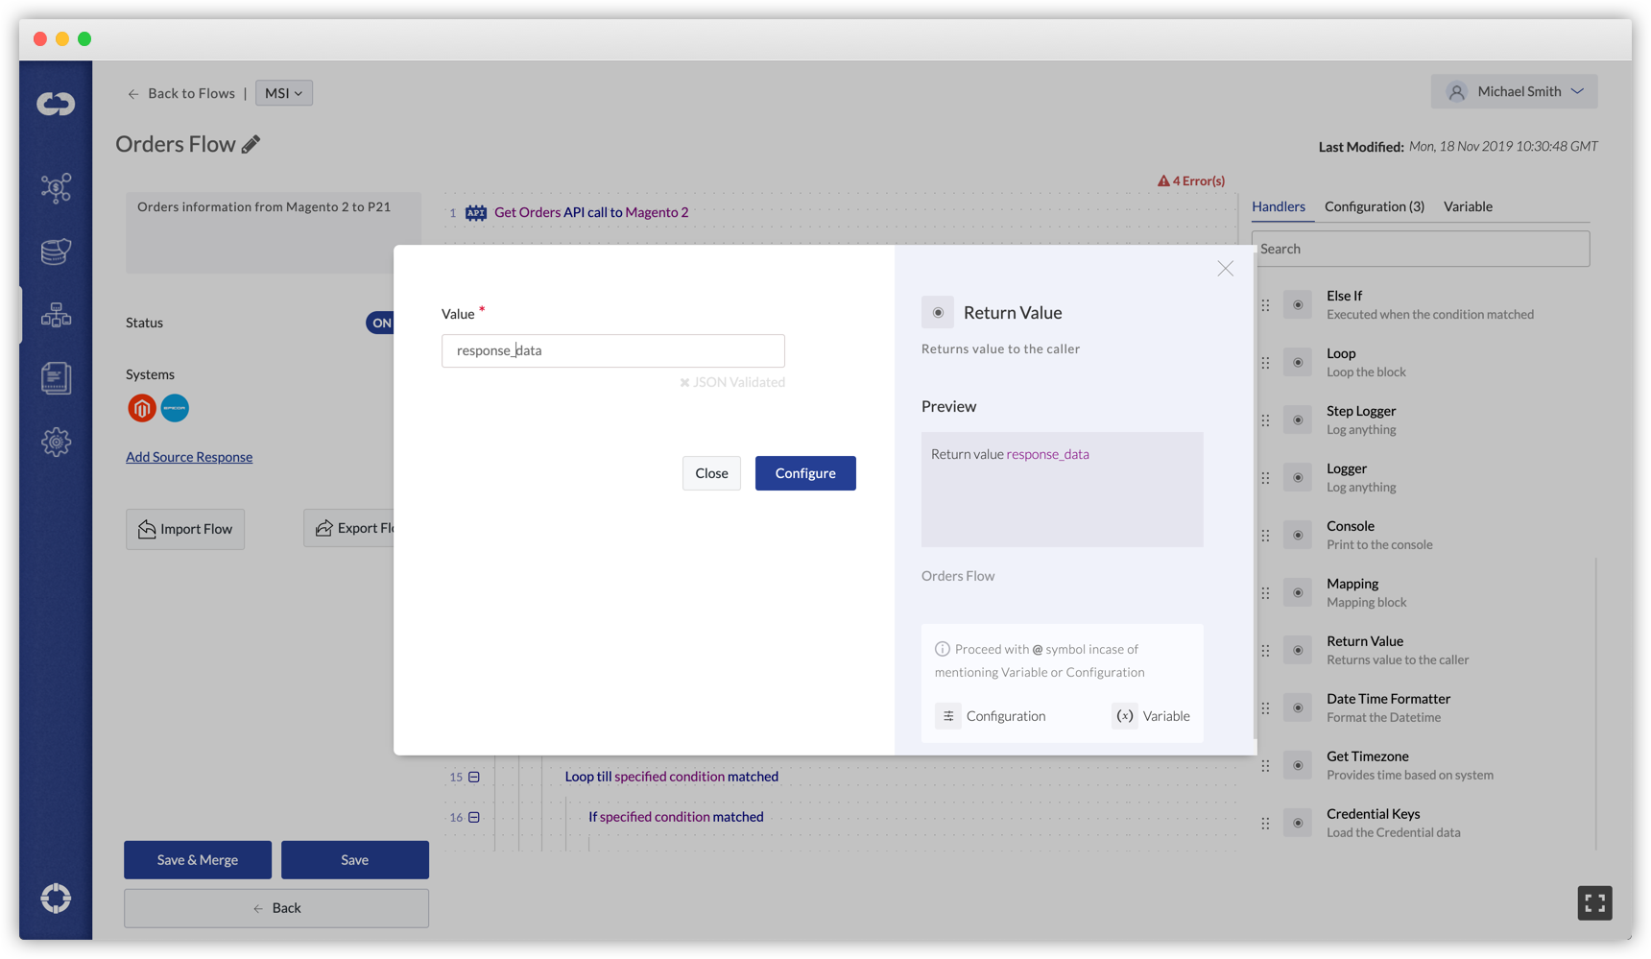Select the flow hierarchy icon in sidebar
Screen dimensions: 1651x959
(x=56, y=315)
